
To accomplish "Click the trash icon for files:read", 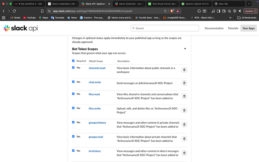I will 184,96.
